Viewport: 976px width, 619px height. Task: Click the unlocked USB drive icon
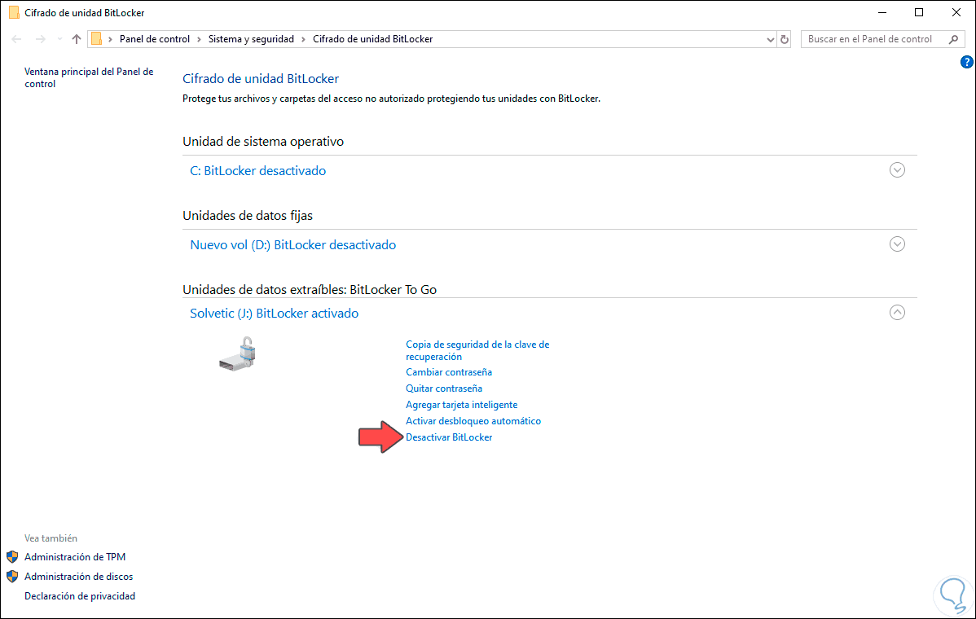238,354
